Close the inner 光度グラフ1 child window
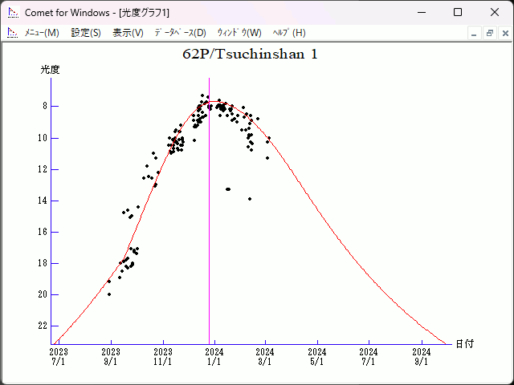 pos(505,34)
